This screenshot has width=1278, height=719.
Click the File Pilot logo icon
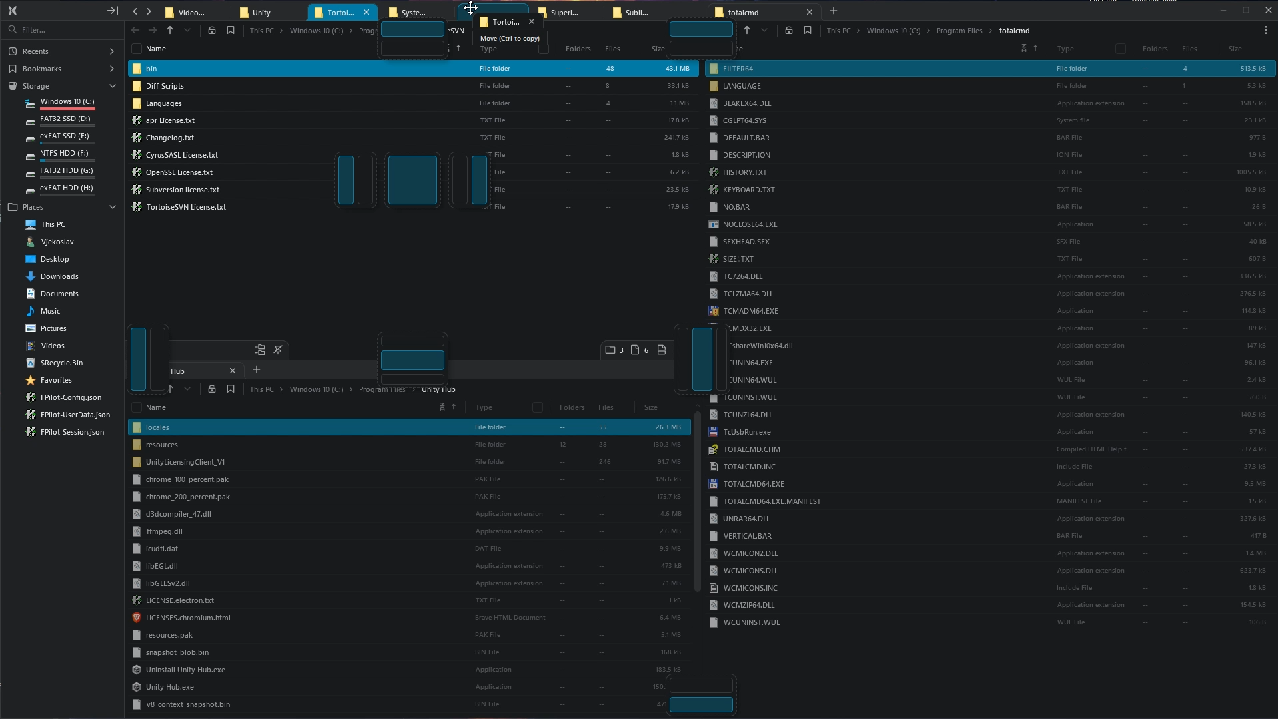[x=12, y=11]
